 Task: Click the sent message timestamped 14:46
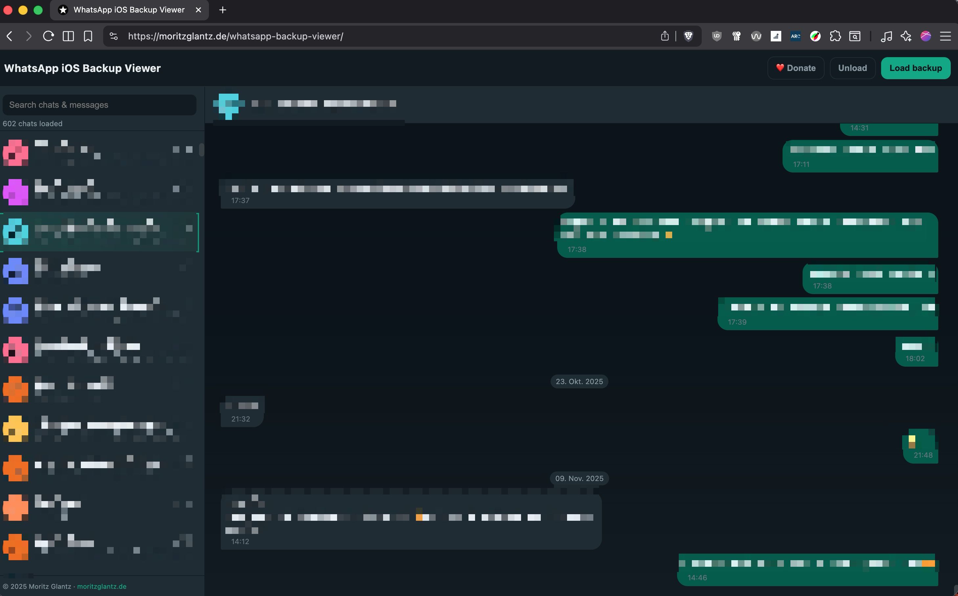[808, 570]
